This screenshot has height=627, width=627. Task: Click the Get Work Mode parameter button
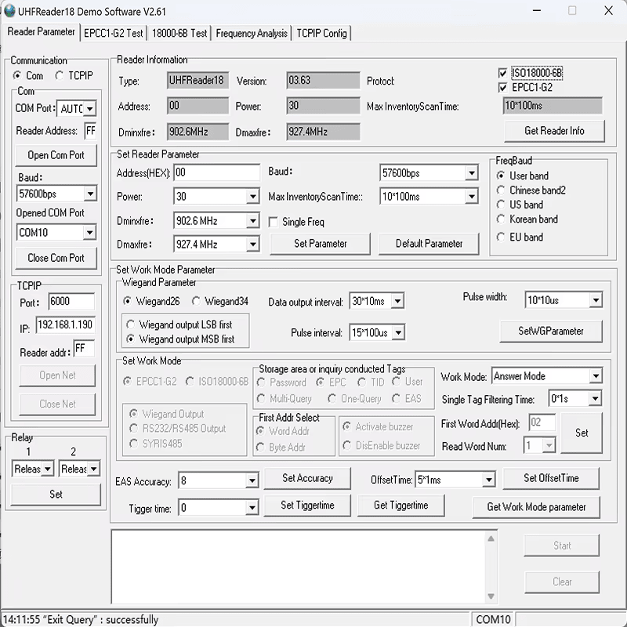pos(536,507)
